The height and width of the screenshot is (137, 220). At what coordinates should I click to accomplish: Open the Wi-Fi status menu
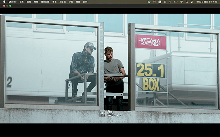pyautogui.click(x=181, y=2)
